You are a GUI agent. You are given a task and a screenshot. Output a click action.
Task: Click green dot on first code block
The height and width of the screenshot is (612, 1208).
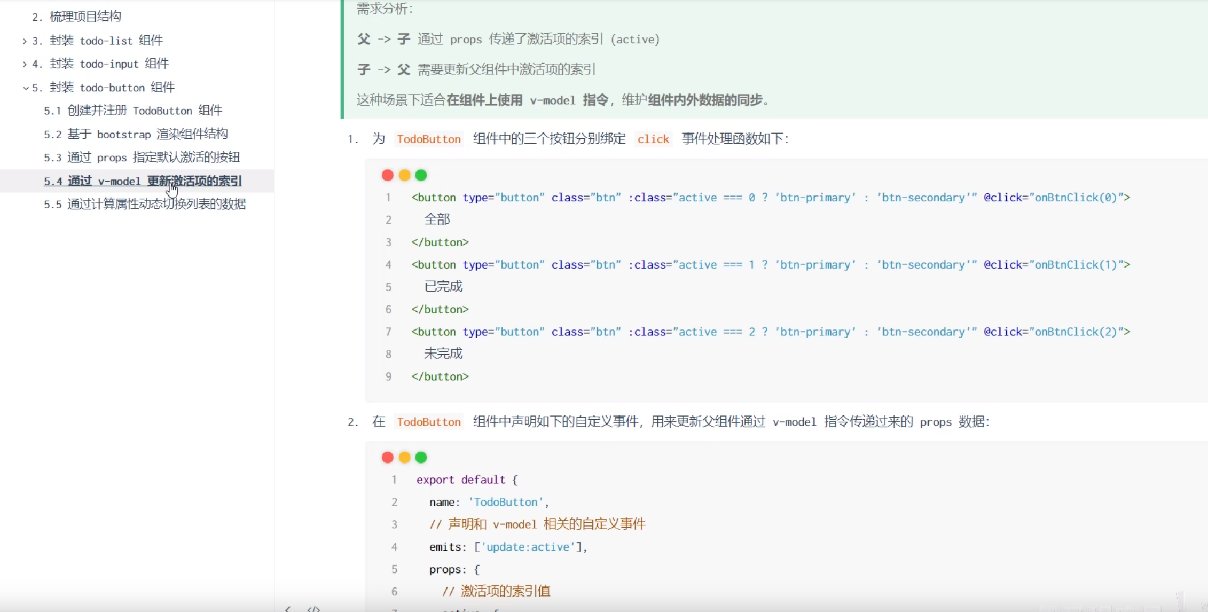(x=421, y=175)
